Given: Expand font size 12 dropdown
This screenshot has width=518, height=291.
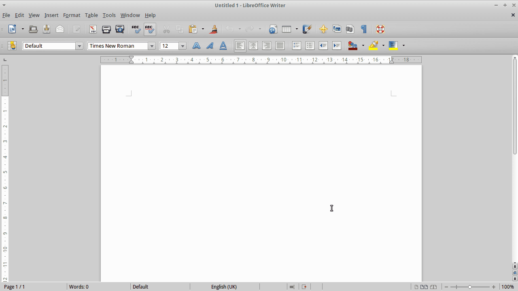Looking at the screenshot, I should coord(183,46).
